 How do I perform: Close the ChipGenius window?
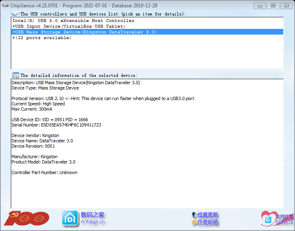(x=286, y=6)
